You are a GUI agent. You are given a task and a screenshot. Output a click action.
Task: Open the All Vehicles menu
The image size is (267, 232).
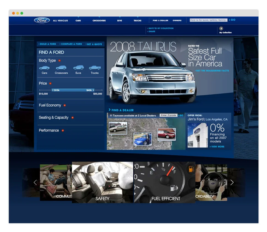coord(60,21)
